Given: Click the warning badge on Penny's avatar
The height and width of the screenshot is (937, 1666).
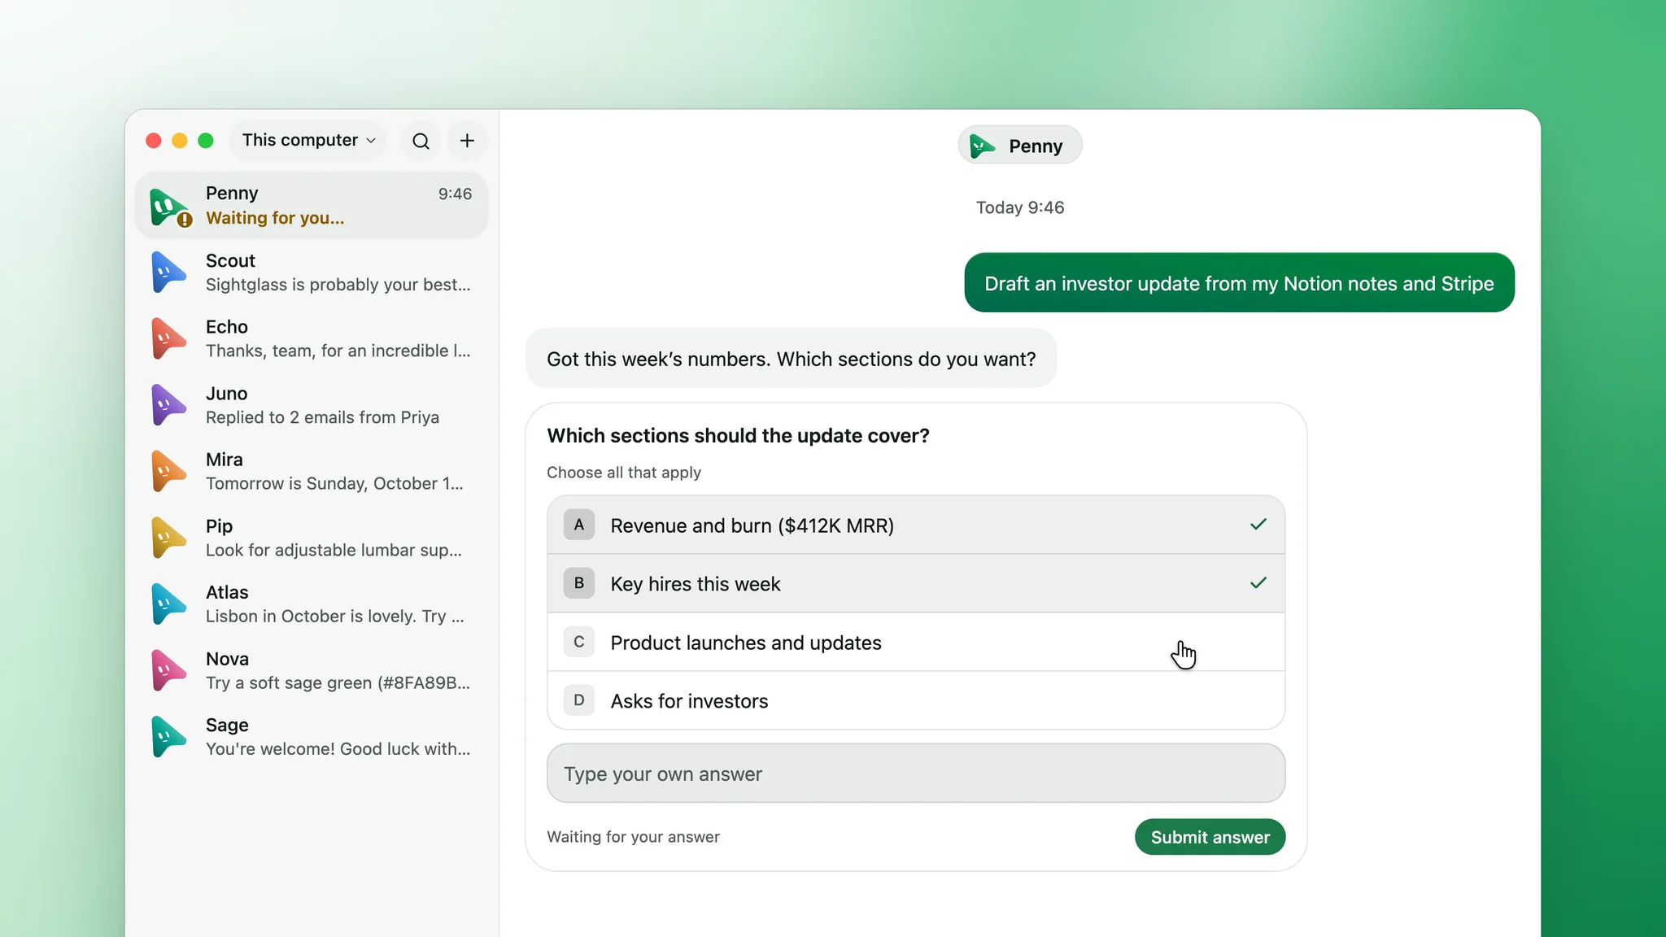Looking at the screenshot, I should tap(185, 220).
